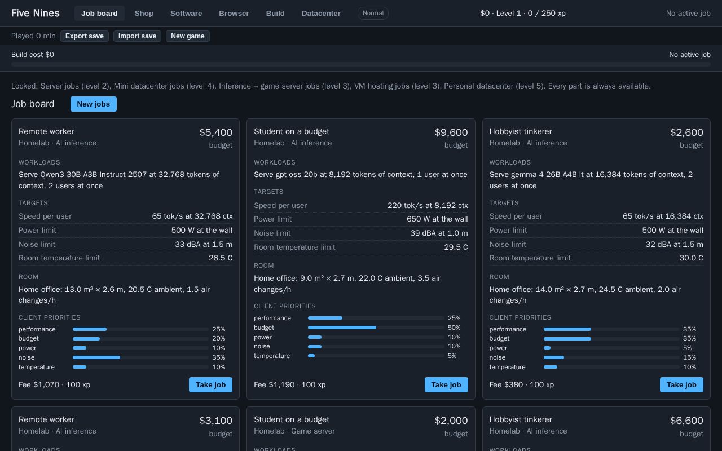Click the budget 50% priority bar
The height and width of the screenshot is (451, 722).
click(x=376, y=328)
